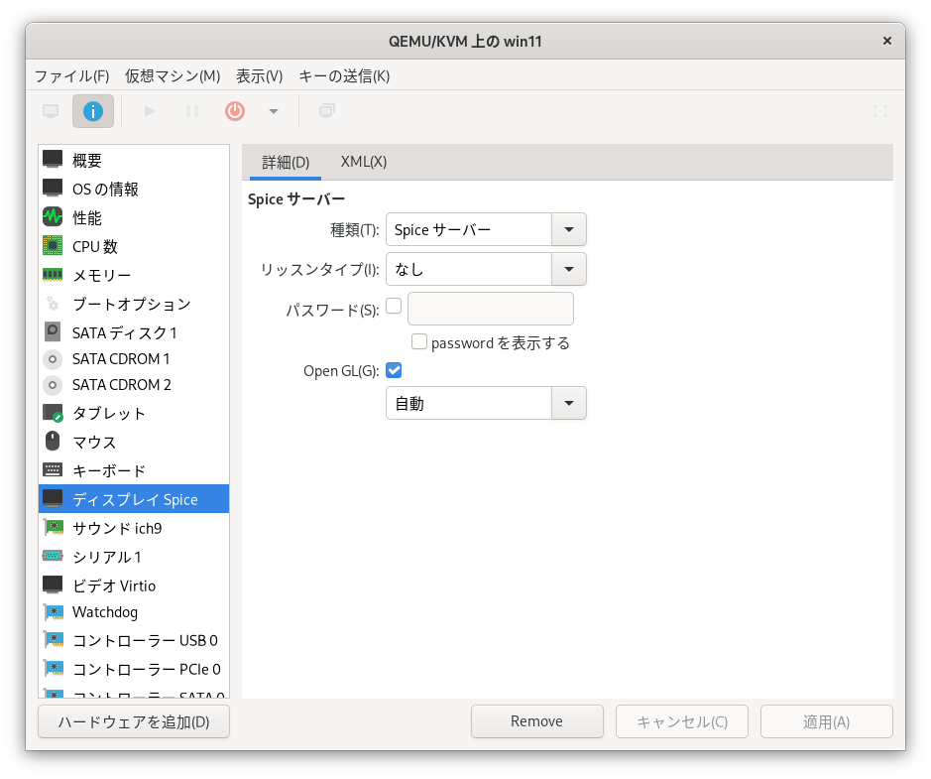Select 概要 overview icon in hardware list
931x779 pixels.
tap(53, 159)
